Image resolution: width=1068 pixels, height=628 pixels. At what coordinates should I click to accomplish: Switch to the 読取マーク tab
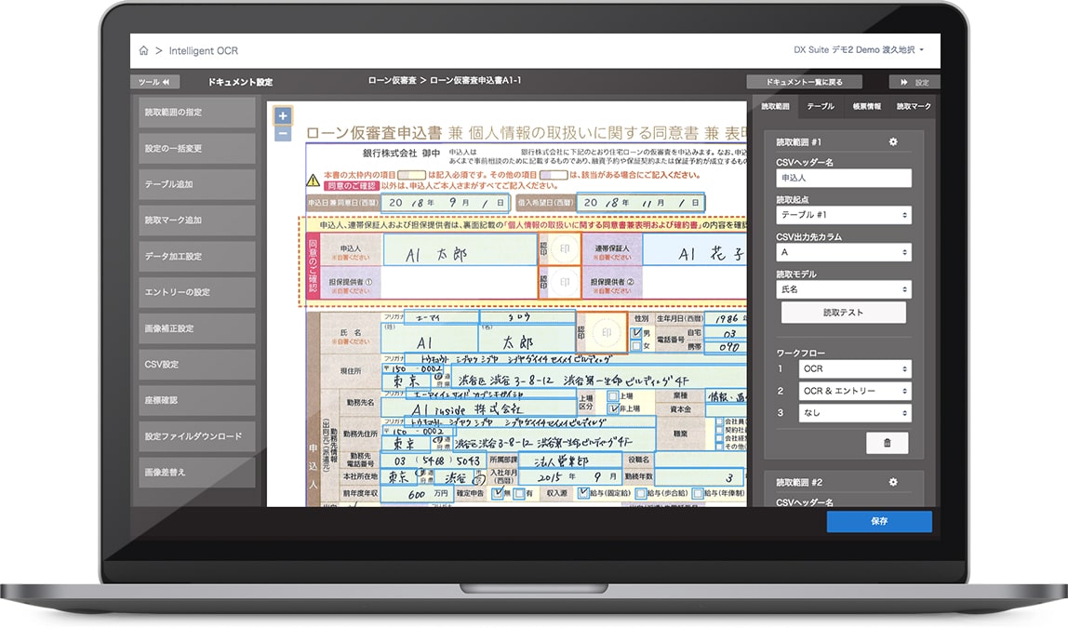[x=914, y=106]
